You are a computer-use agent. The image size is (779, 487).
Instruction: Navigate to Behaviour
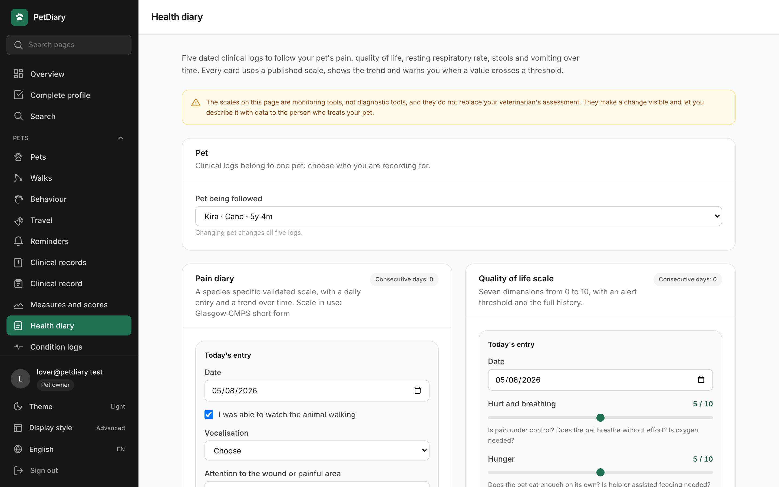(69, 199)
